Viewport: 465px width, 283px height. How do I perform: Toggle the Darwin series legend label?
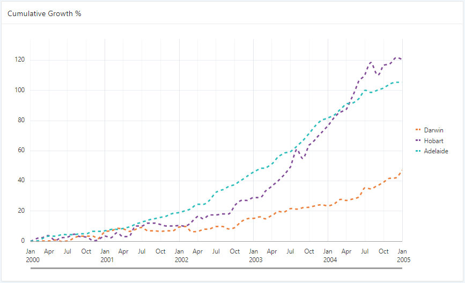click(433, 130)
